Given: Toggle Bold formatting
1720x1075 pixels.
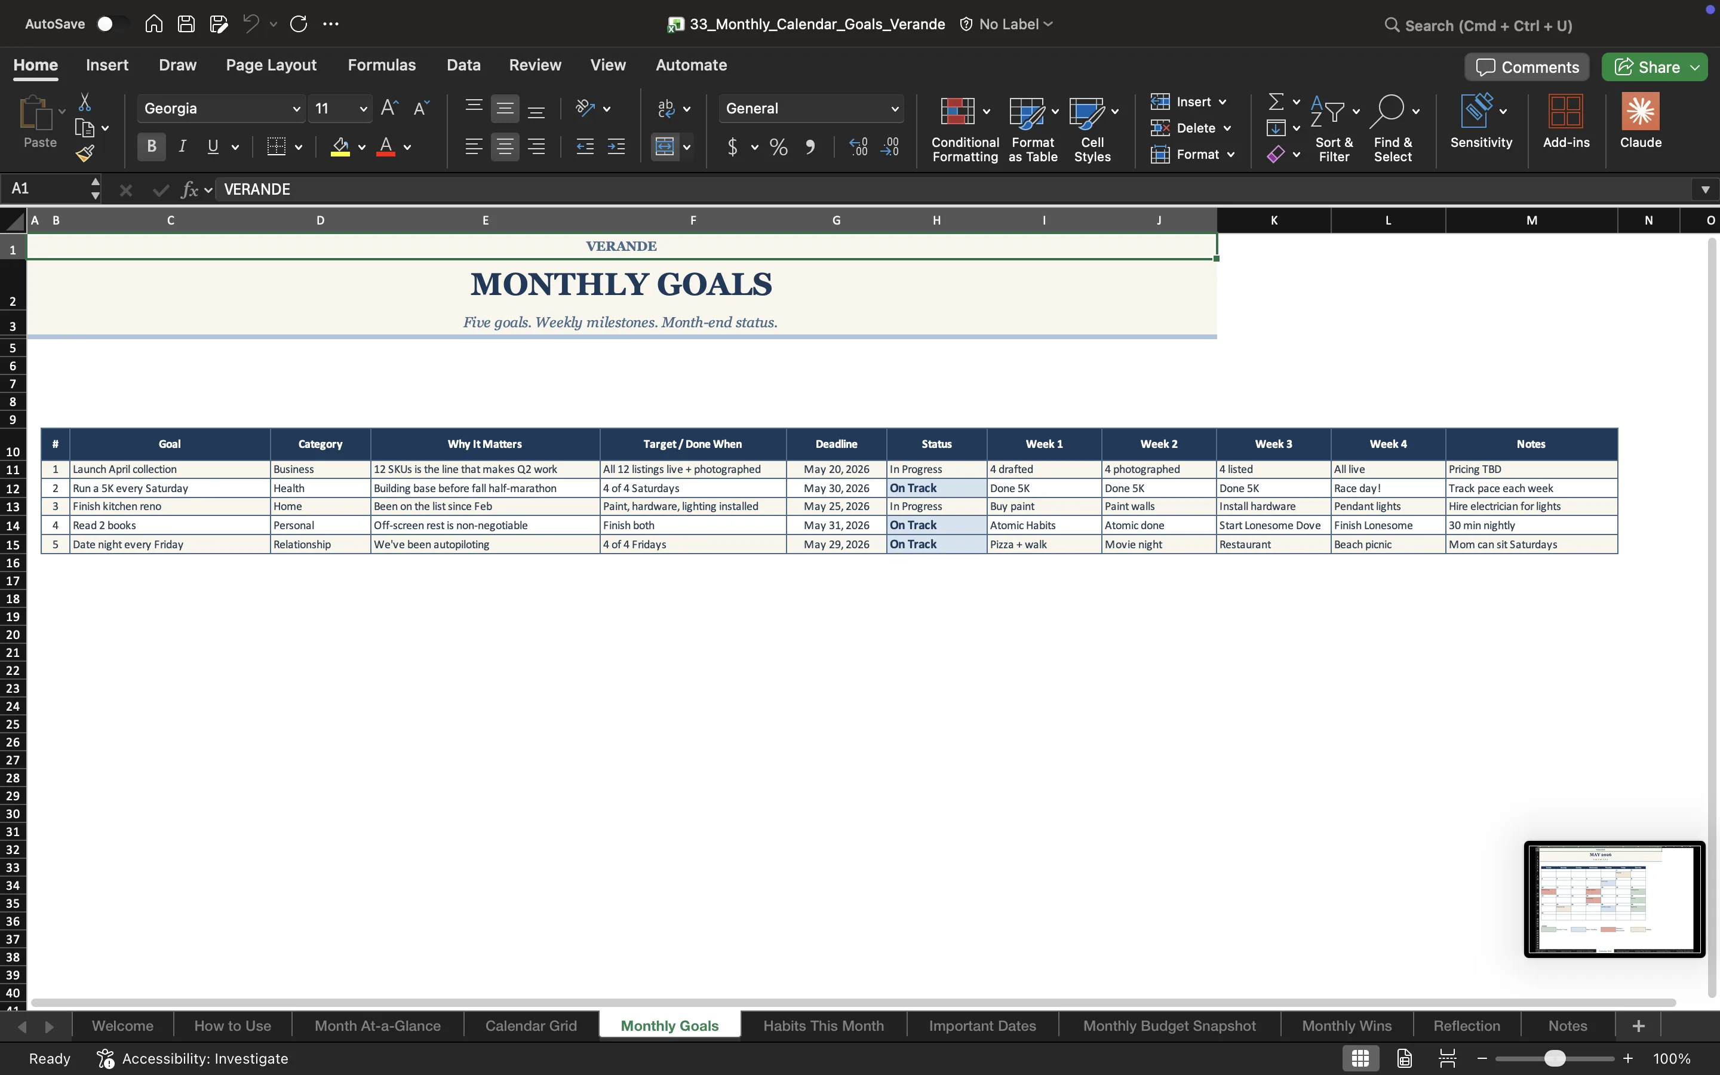Looking at the screenshot, I should [151, 147].
